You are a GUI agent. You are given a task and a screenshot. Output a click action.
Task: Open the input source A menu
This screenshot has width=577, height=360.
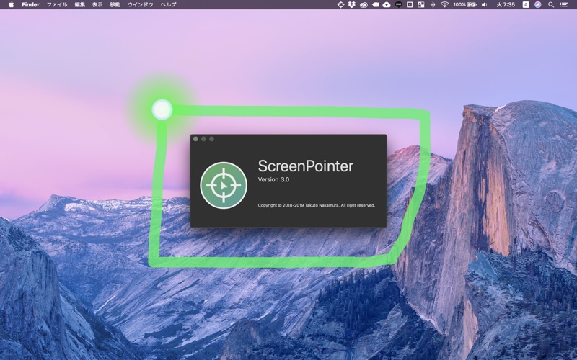[x=526, y=4]
